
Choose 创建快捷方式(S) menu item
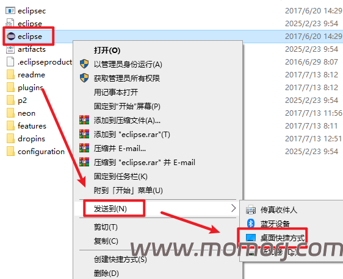[120, 260]
